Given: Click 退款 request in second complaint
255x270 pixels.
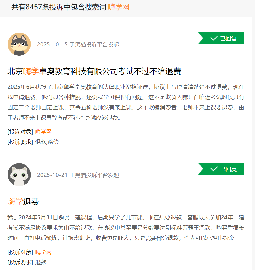Looking at the screenshot, I should [41, 262].
